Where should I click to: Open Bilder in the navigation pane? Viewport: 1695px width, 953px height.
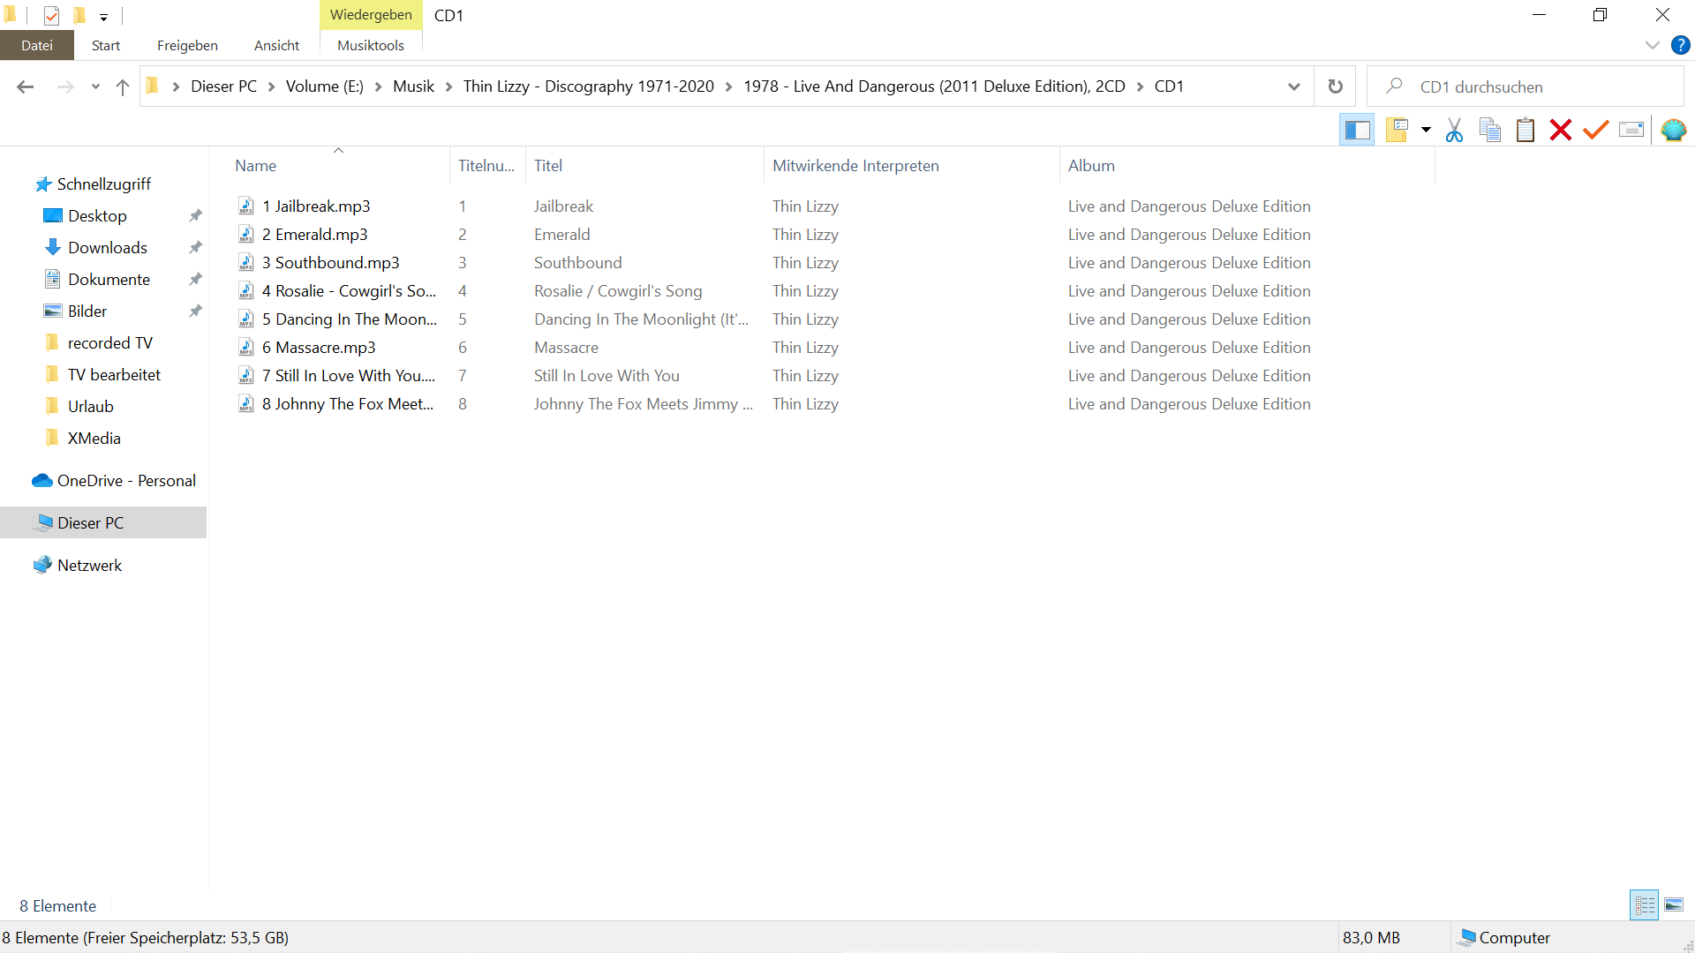[x=87, y=311]
